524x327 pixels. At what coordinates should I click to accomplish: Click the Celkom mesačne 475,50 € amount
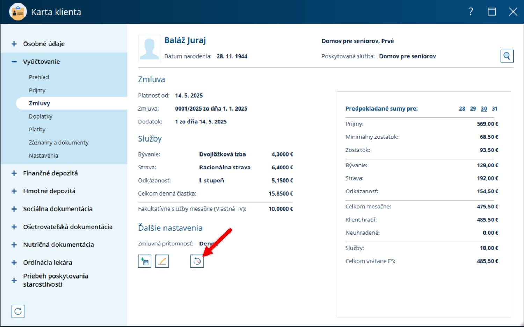pyautogui.click(x=488, y=206)
